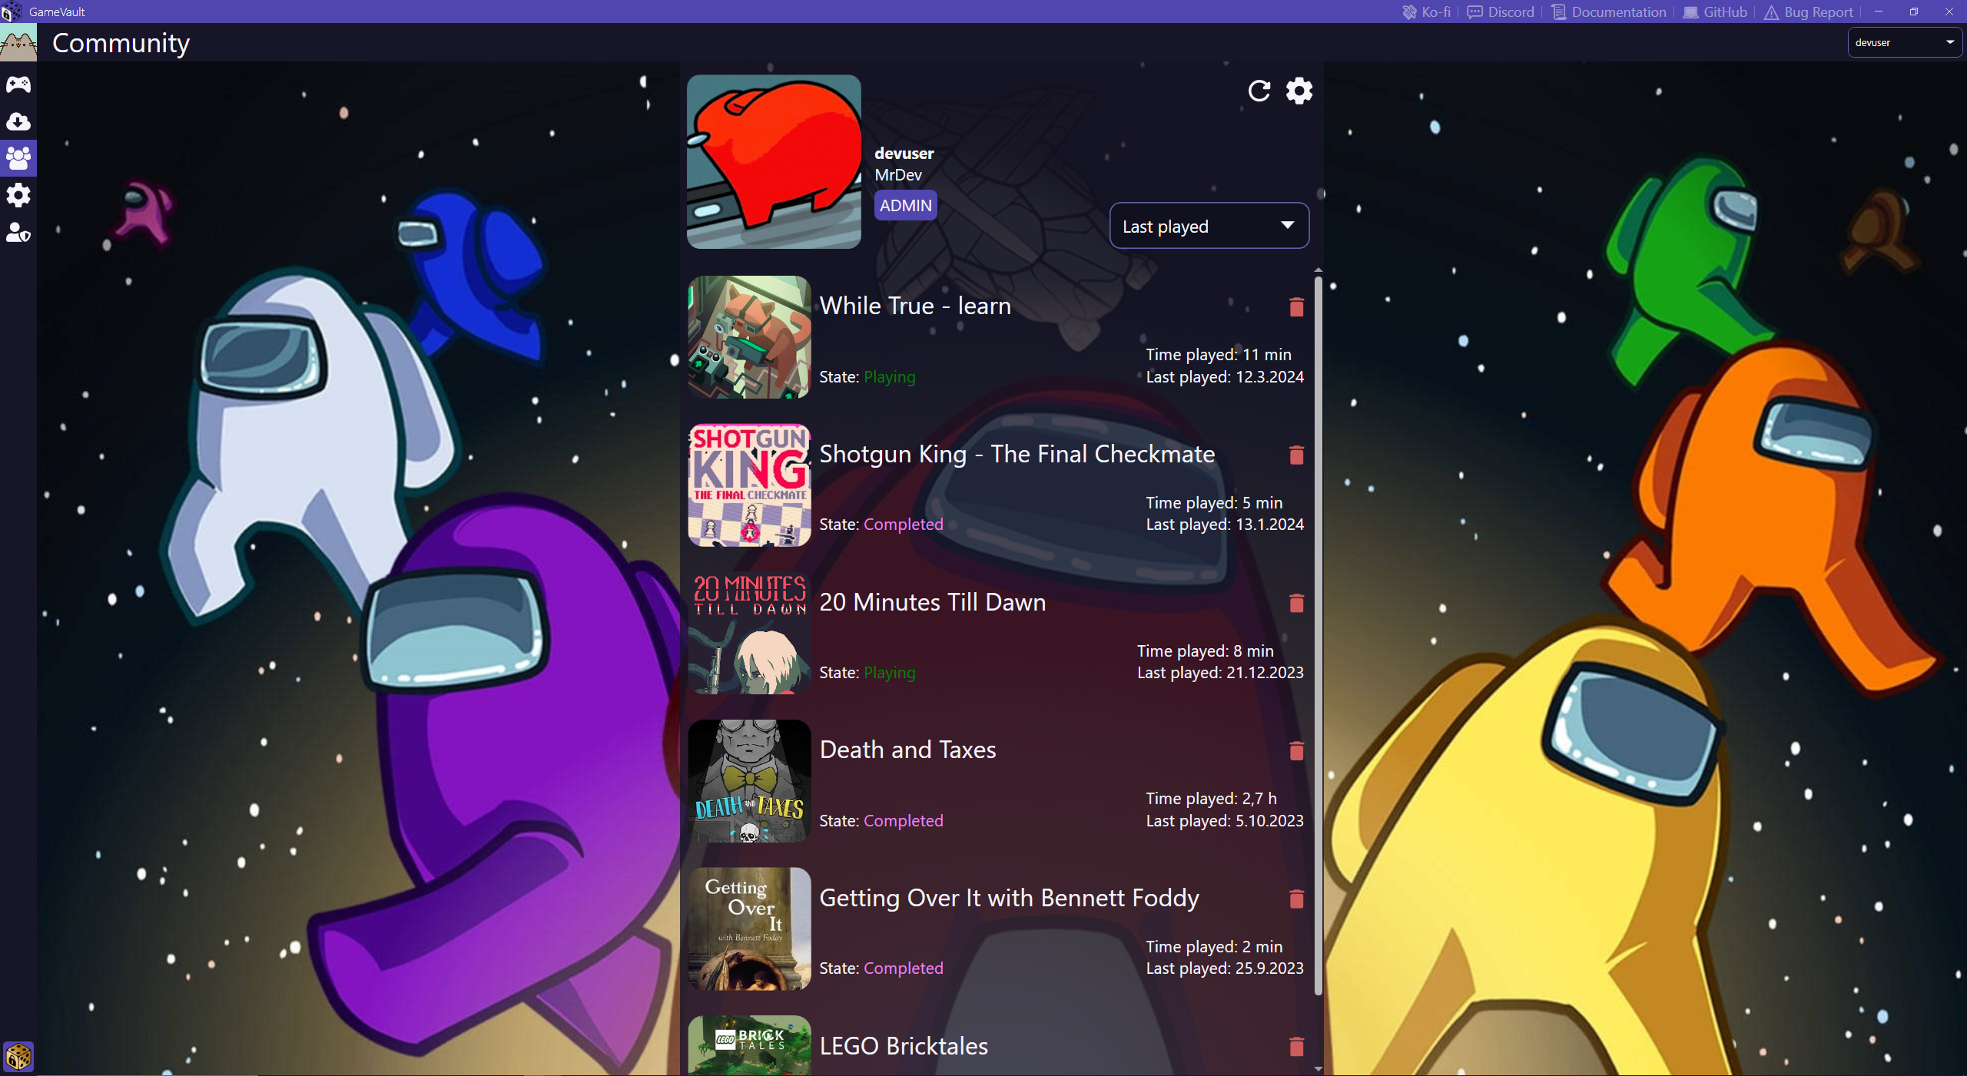The width and height of the screenshot is (1967, 1076).
Task: Expand the Last played sort dropdown
Action: (x=1209, y=226)
